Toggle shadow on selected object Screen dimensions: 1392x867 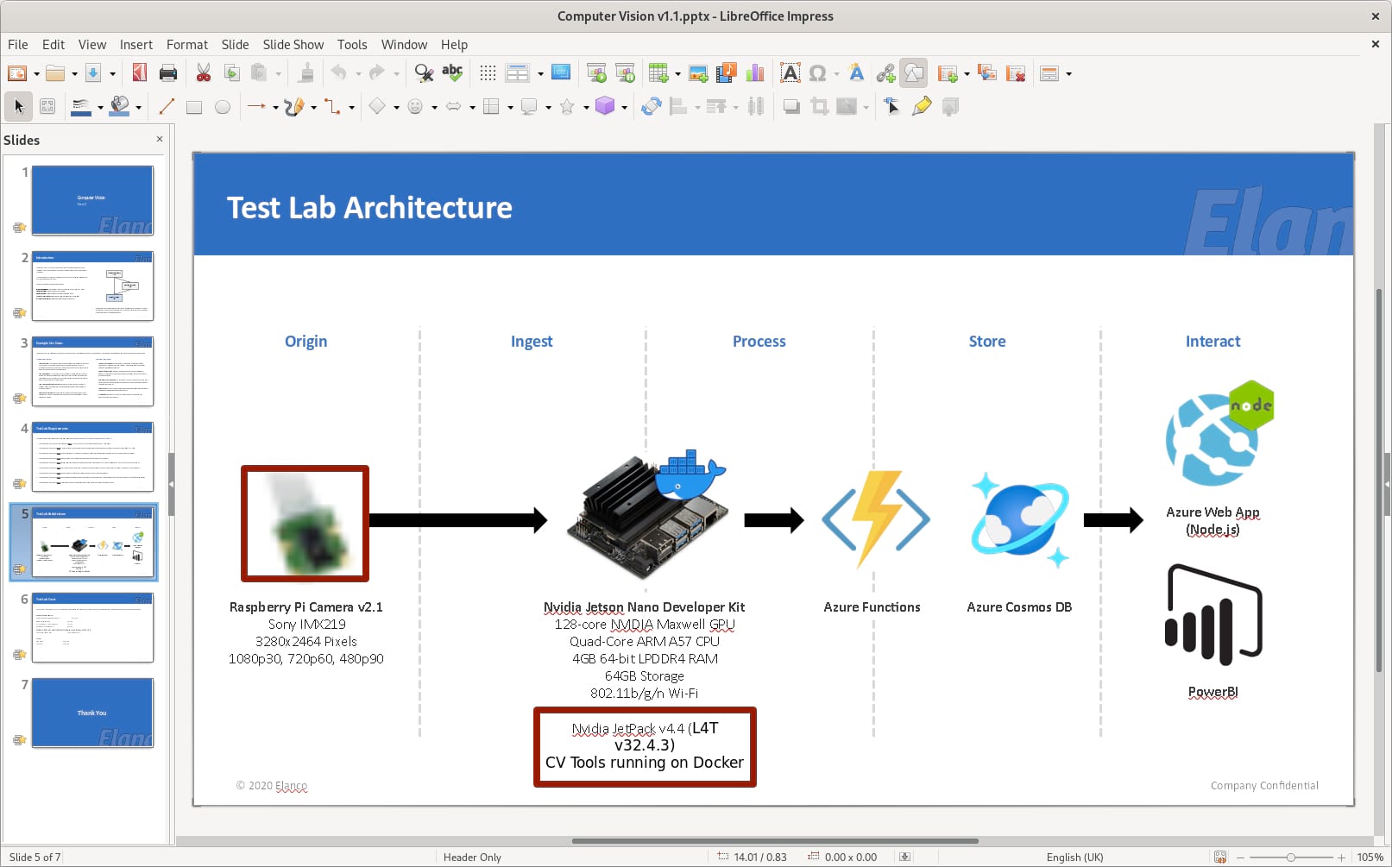[x=791, y=106]
